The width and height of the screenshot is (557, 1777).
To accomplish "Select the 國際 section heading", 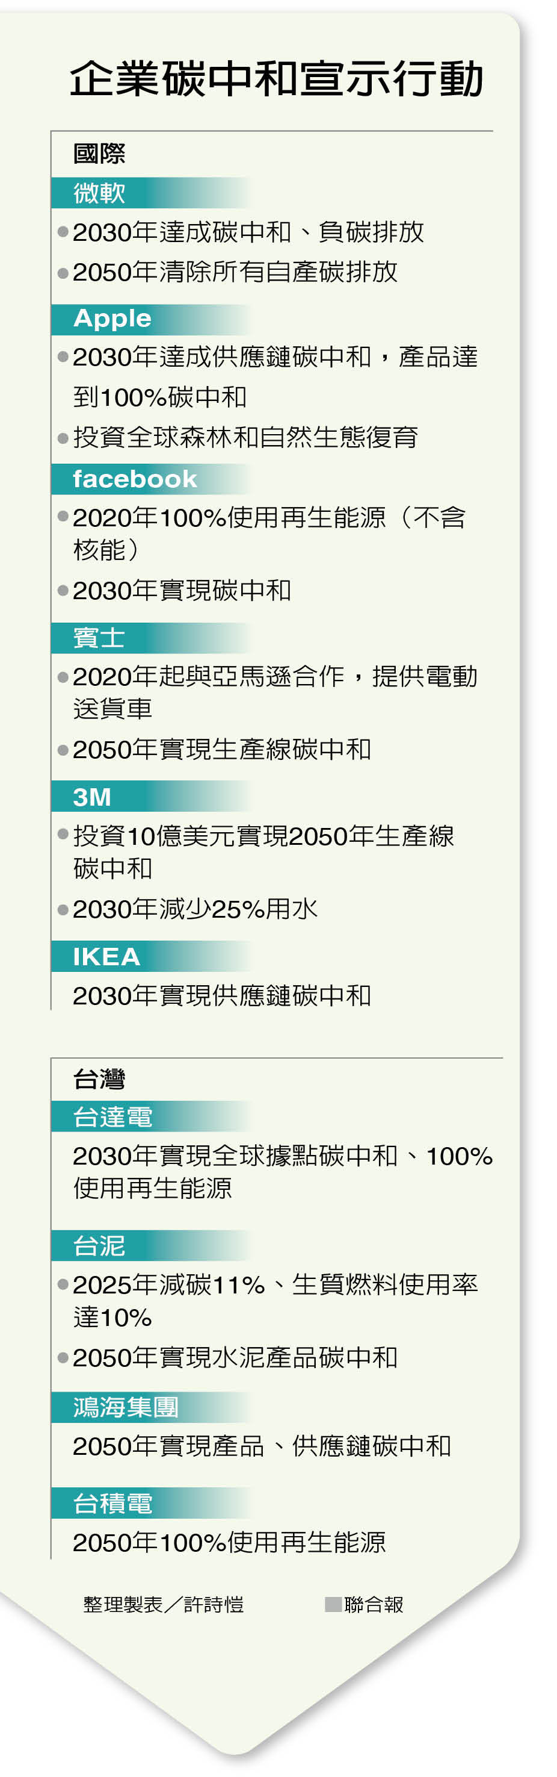I will click(x=99, y=153).
